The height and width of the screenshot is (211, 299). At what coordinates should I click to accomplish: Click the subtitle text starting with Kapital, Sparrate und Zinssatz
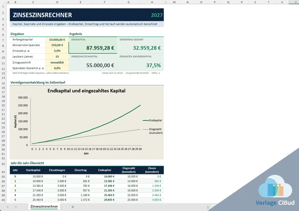85,24
